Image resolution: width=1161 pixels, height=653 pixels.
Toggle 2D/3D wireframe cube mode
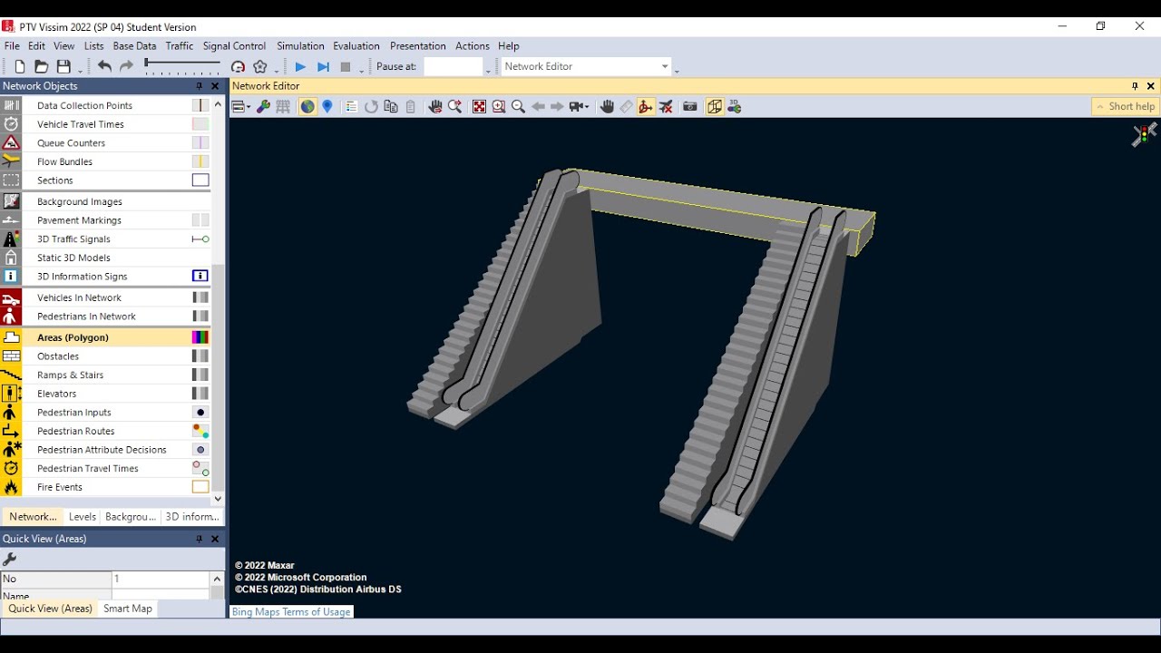point(715,106)
